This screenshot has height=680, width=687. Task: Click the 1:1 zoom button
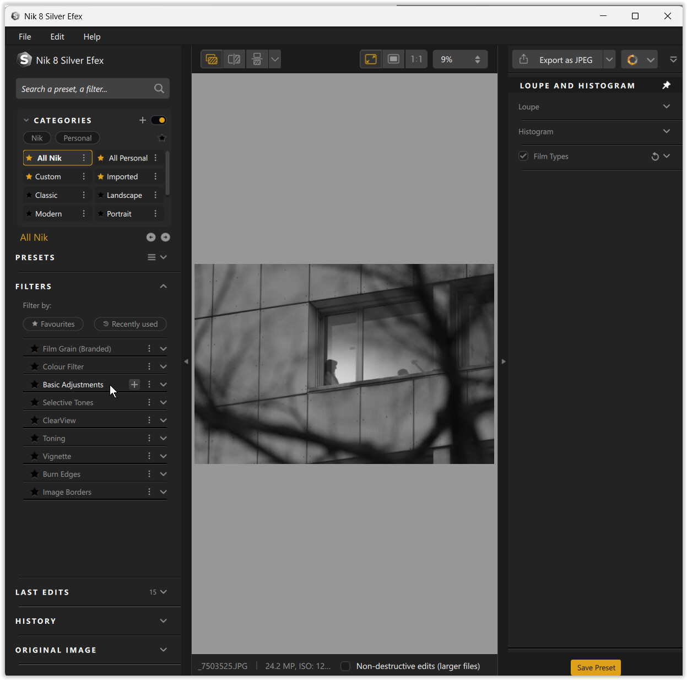tap(416, 60)
